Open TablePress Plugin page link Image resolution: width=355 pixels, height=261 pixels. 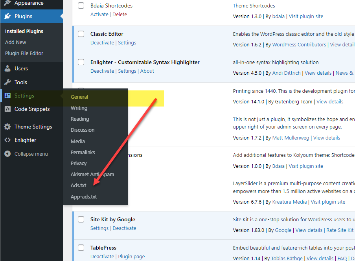tap(131, 256)
